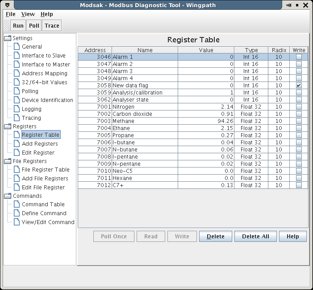Image resolution: width=313 pixels, height=290 pixels.
Task: Click the Run toolbar button
Action: point(18,25)
